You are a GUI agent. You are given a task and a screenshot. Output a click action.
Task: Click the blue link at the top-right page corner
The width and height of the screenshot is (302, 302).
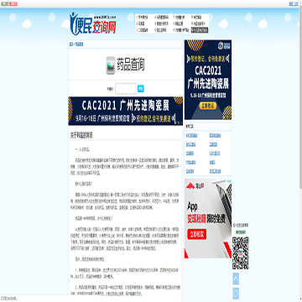tap(294, 3)
